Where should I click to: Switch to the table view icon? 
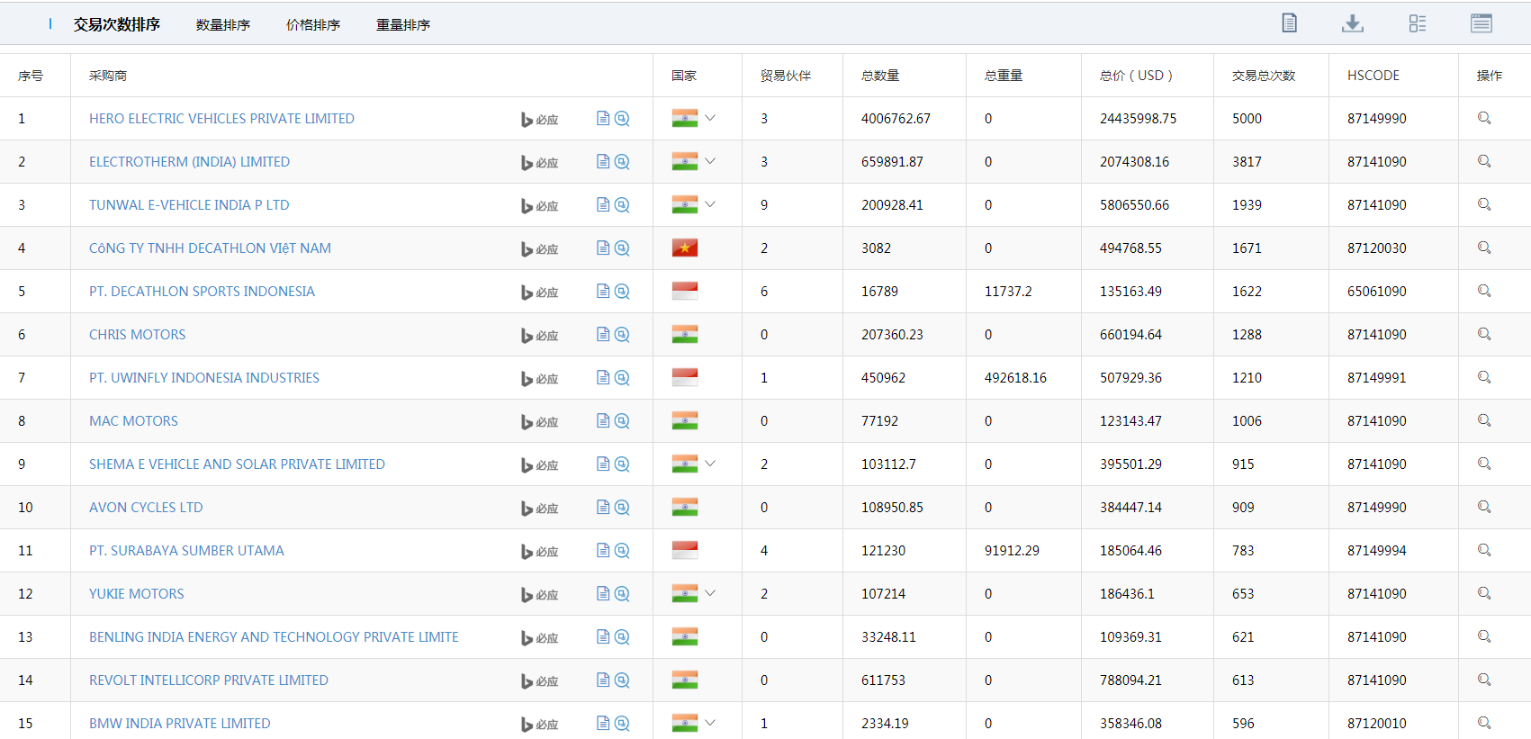[1481, 23]
